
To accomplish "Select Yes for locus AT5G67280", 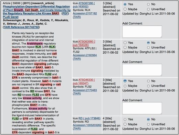I will pos(125,4).
